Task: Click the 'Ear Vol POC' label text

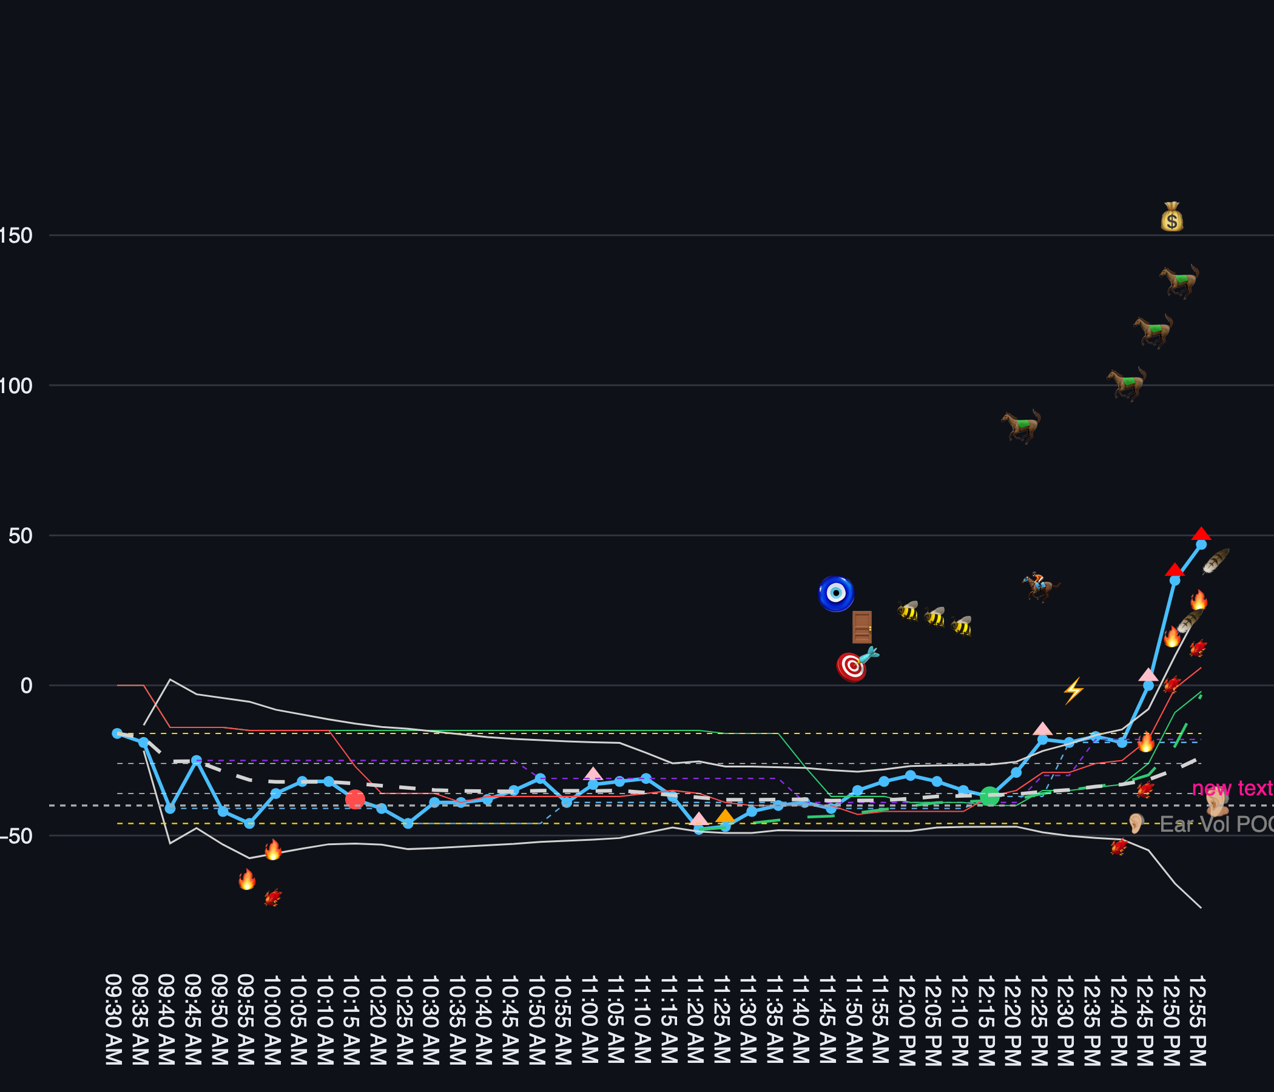Action: click(1215, 824)
